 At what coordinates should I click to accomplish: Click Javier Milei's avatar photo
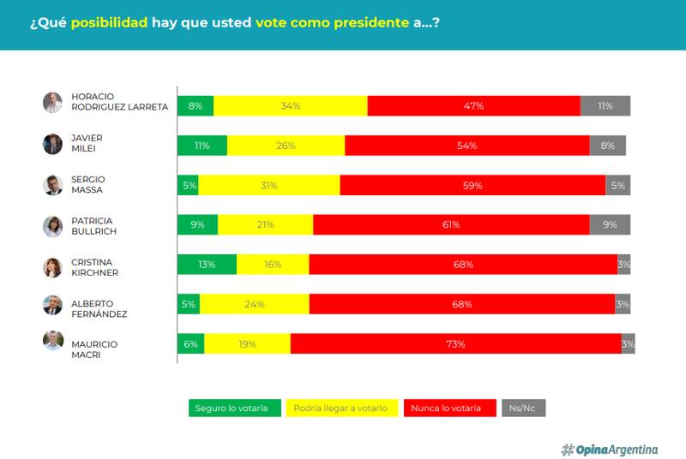pos(53,144)
